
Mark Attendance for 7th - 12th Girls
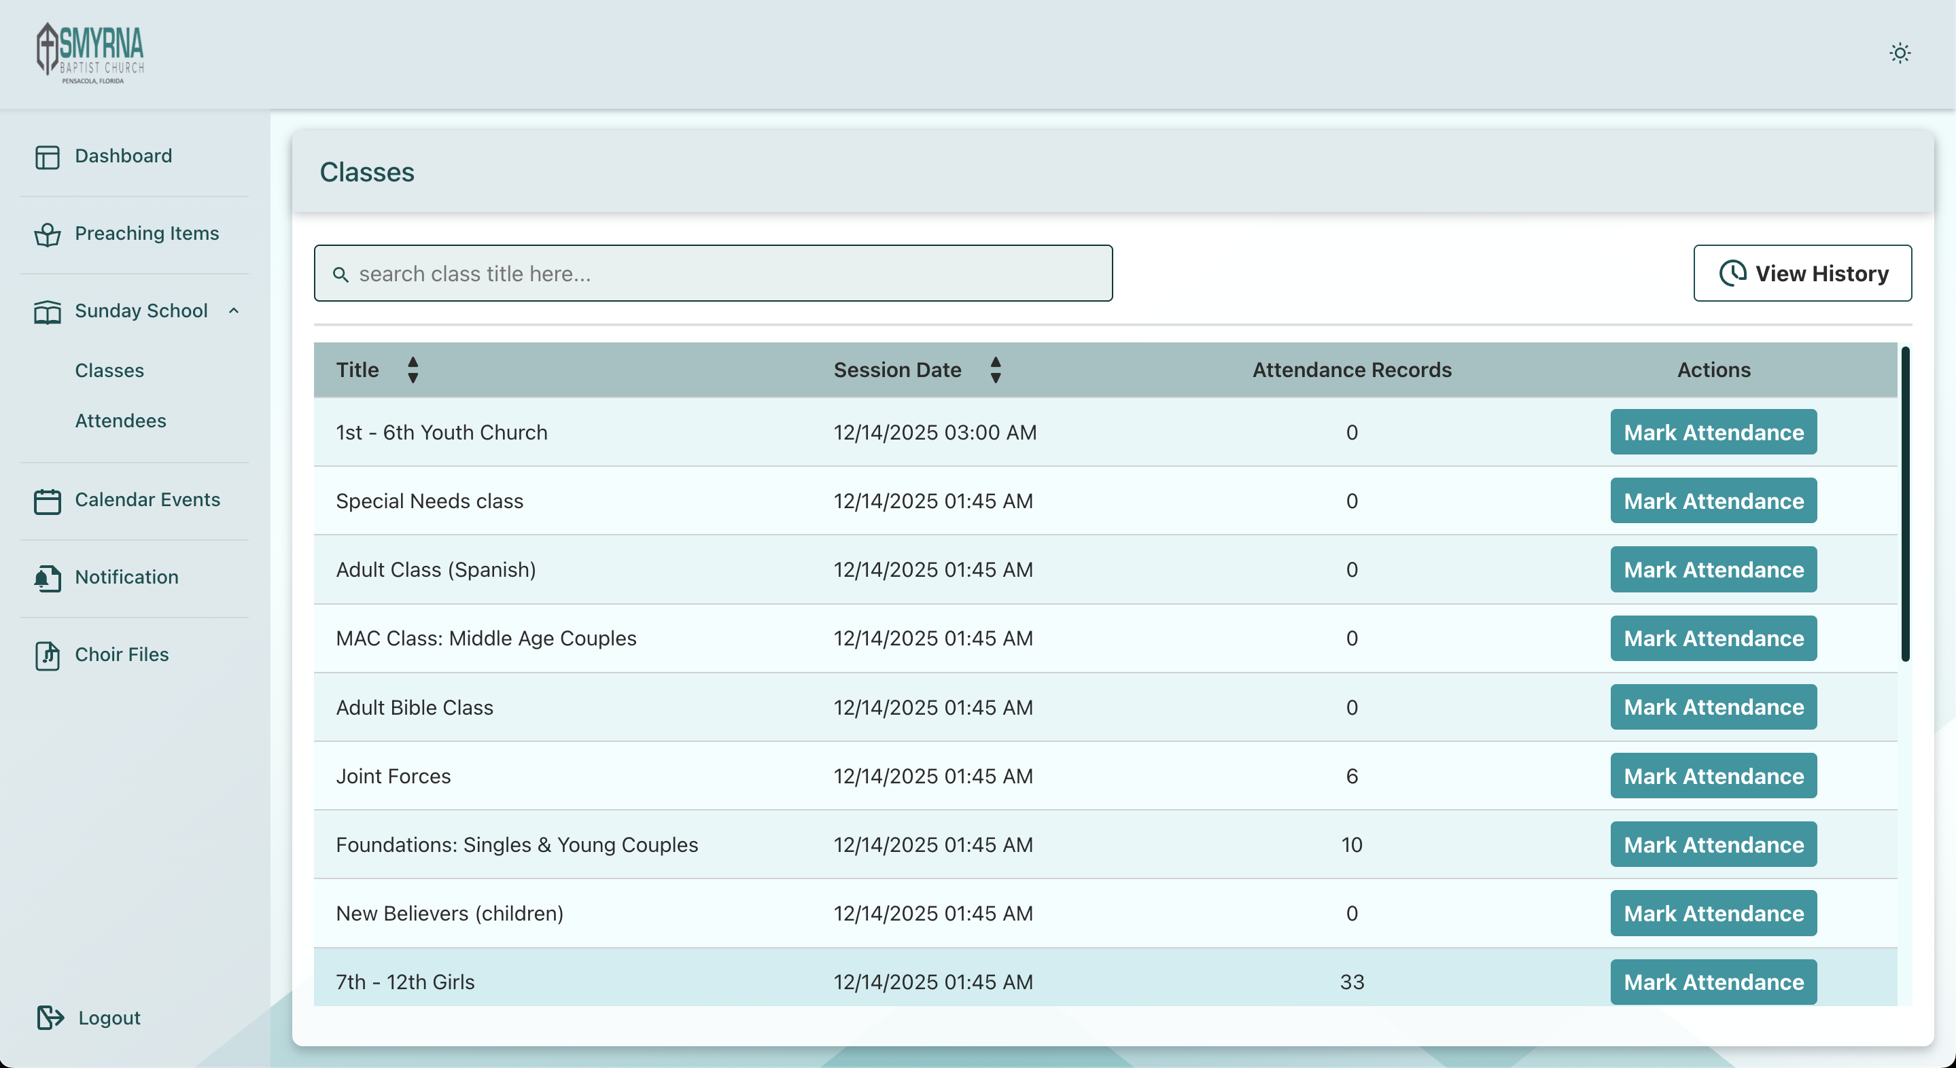click(1713, 982)
